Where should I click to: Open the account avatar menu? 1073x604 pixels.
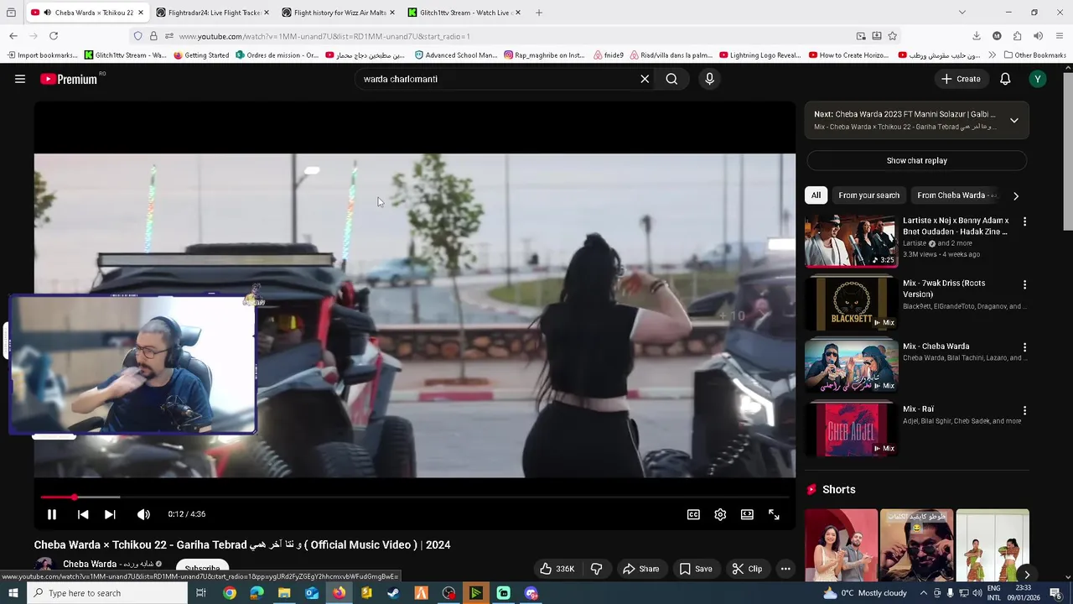click(x=1038, y=79)
